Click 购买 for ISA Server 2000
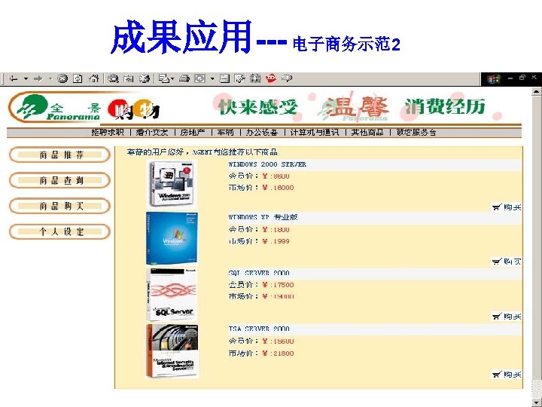This screenshot has width=542, height=407. [x=507, y=375]
